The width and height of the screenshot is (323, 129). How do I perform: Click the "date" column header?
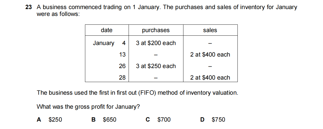106,30
